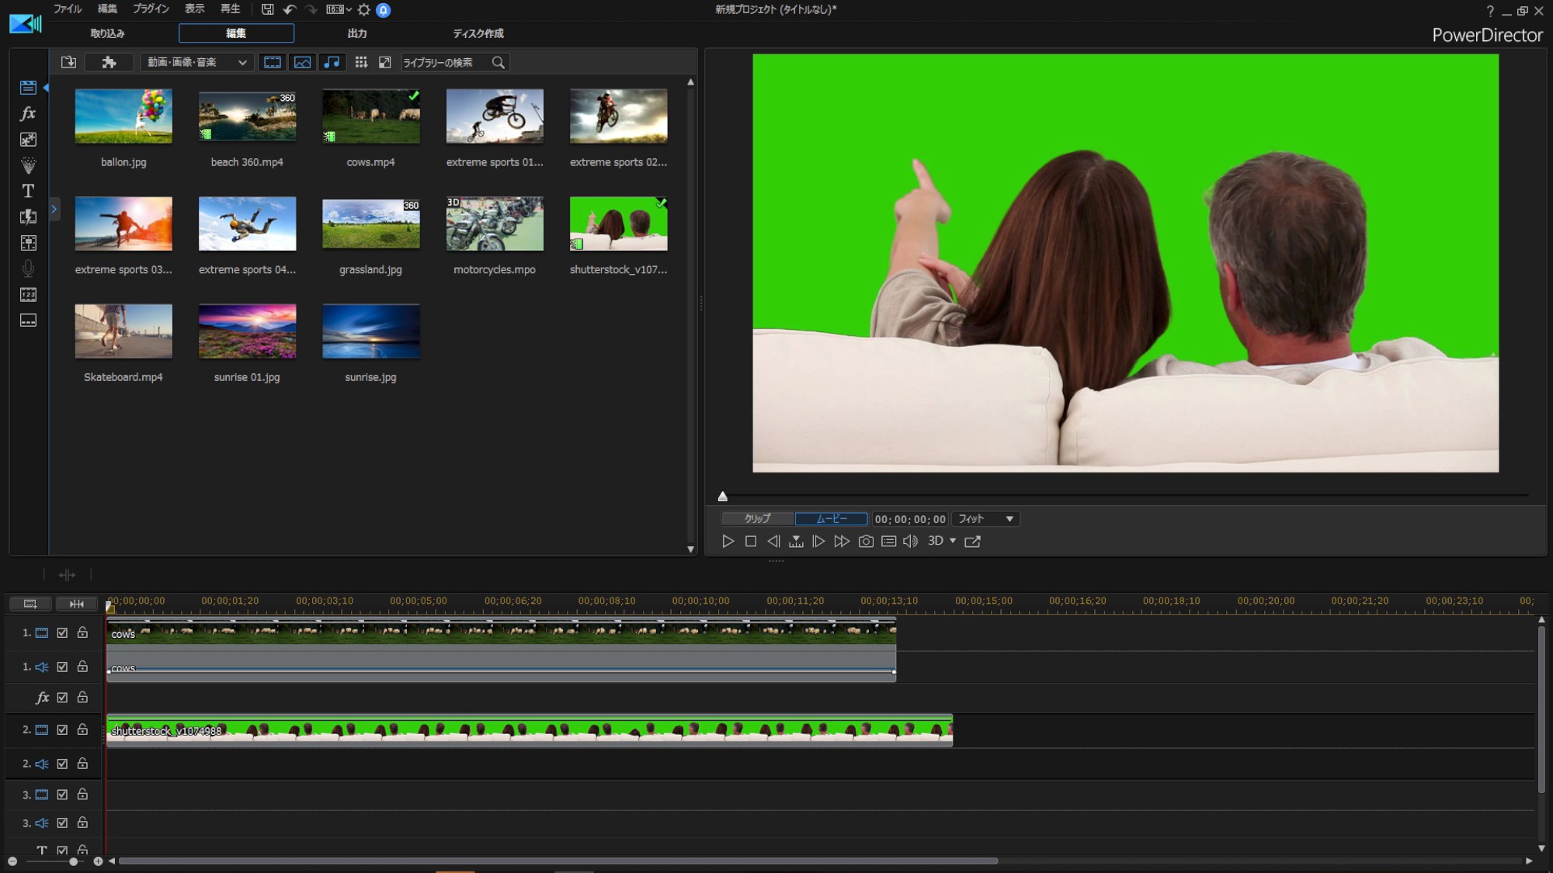Open the Title Room (T icon)
1553x873 pixels.
(x=28, y=191)
